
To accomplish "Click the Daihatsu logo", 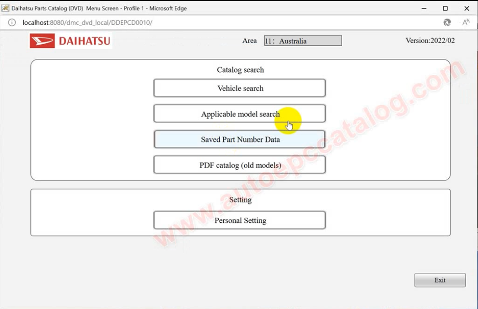I will 70,41.
